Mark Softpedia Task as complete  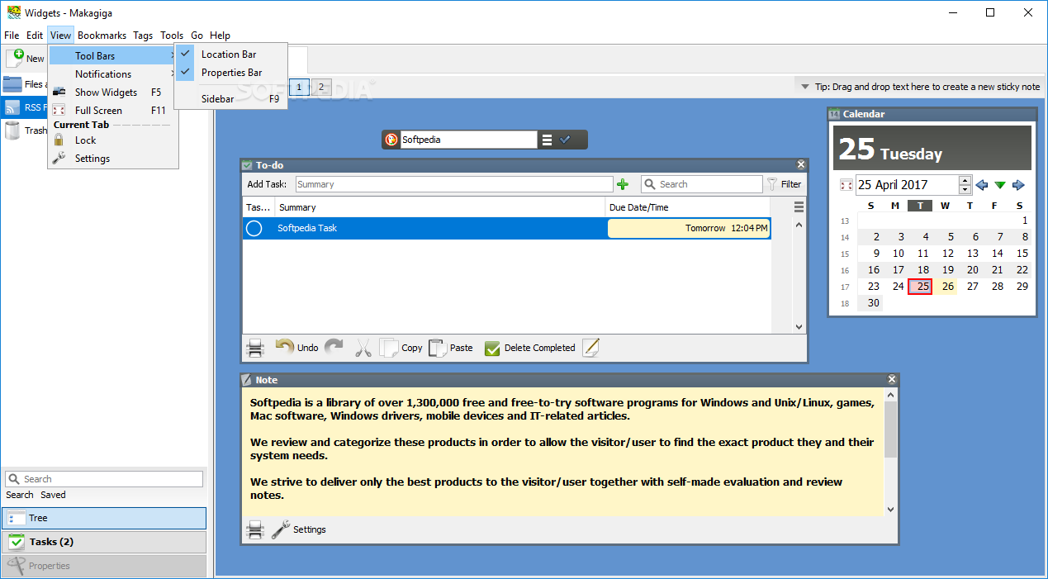tap(254, 228)
